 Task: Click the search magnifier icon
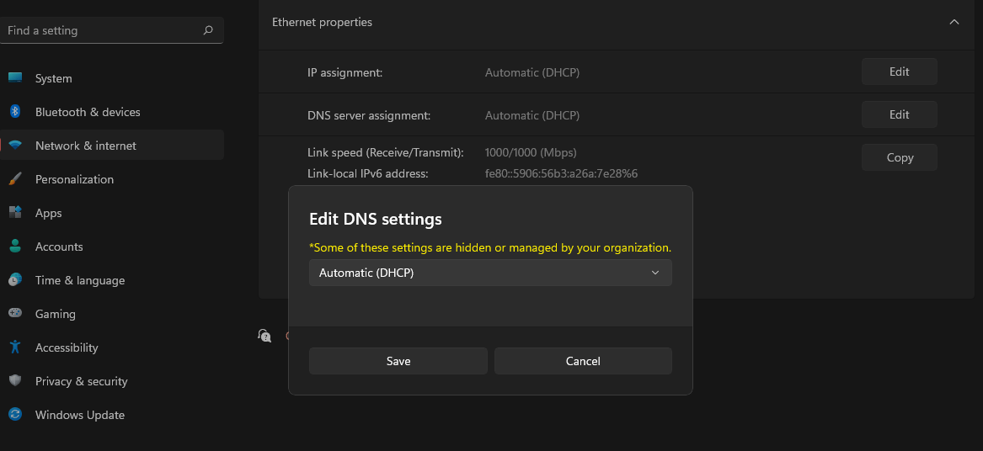pyautogui.click(x=208, y=30)
